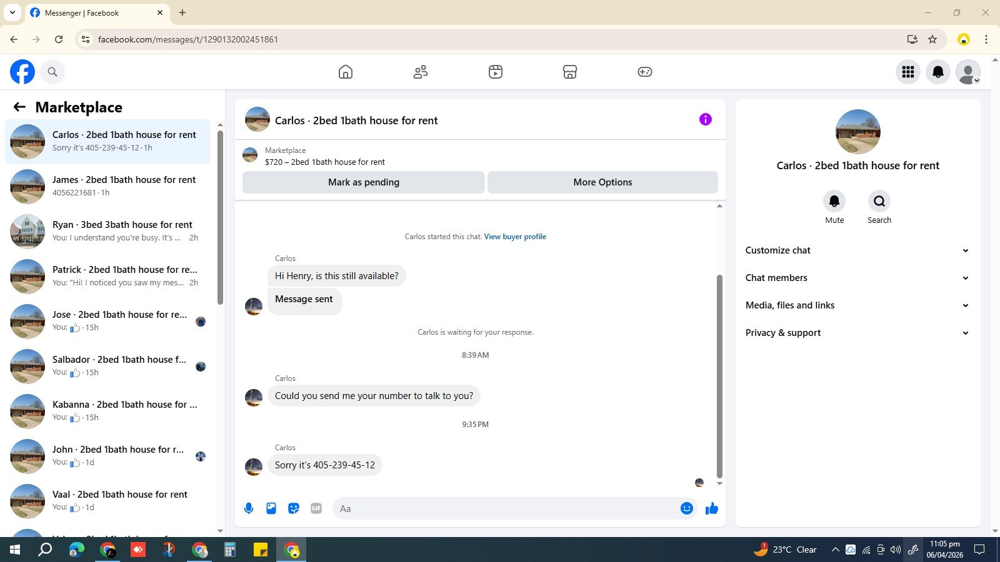Open the Friends icon in top navigation
1000x562 pixels.
421,72
